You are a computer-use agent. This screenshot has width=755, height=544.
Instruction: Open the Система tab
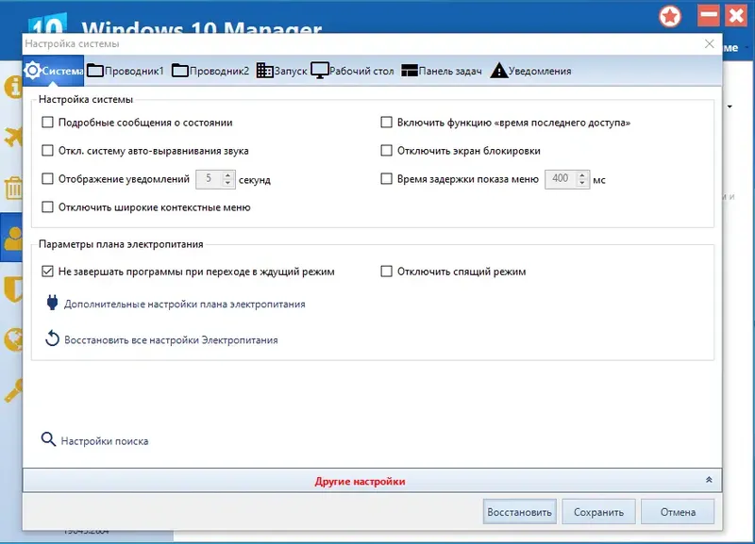click(54, 71)
